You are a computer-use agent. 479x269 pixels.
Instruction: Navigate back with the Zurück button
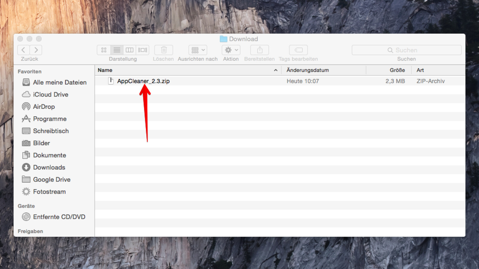click(x=23, y=50)
